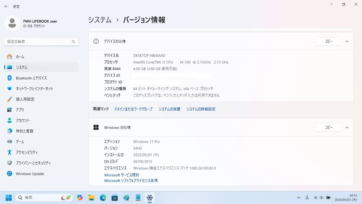Viewport: 362px width, 204px height.
Task: Open the ドメインまたはワークグループ link
Action: (x=133, y=109)
